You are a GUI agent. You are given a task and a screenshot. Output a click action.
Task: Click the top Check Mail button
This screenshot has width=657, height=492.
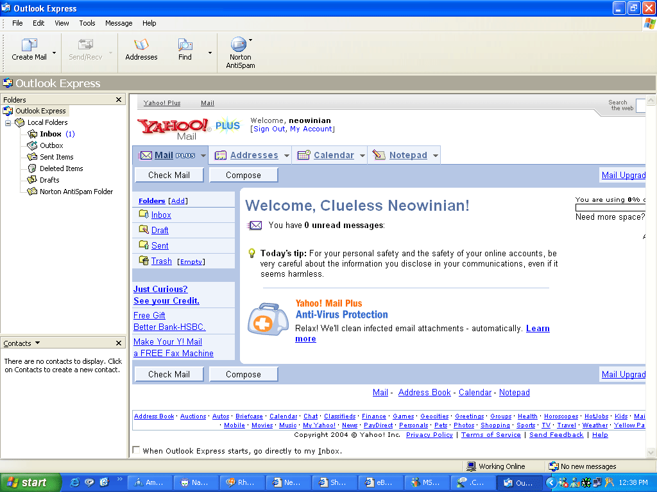[x=169, y=175]
